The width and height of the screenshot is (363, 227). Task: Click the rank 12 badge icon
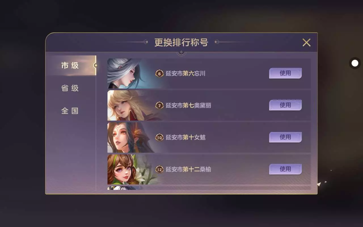coord(159,169)
